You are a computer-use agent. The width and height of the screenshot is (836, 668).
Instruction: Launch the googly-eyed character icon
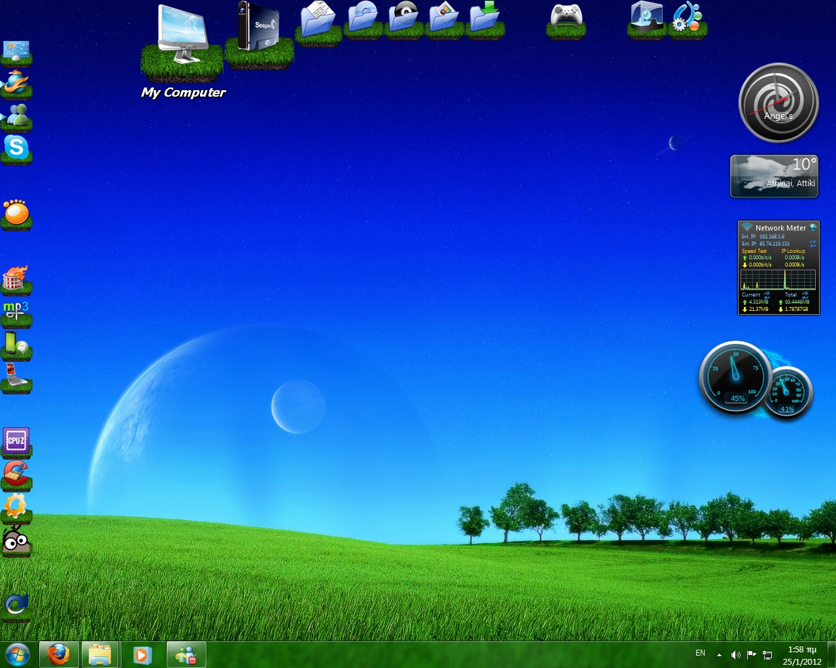pyautogui.click(x=16, y=540)
